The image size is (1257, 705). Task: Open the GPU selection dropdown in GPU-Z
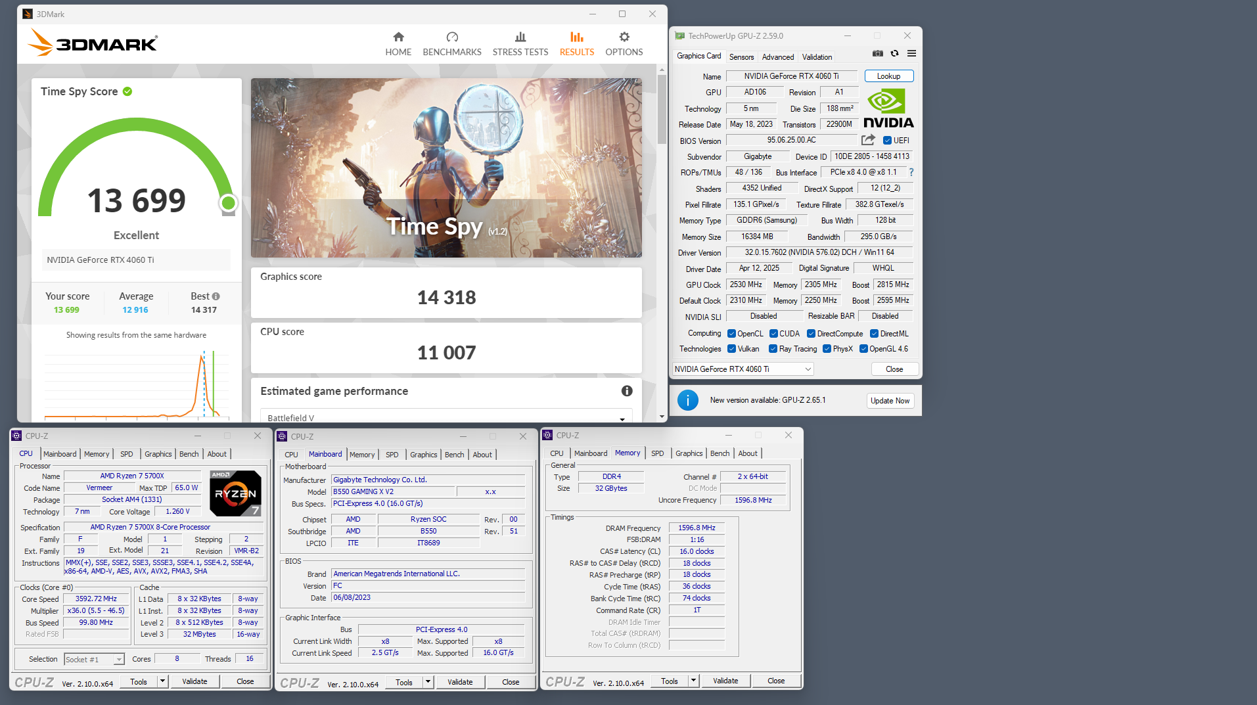click(743, 369)
